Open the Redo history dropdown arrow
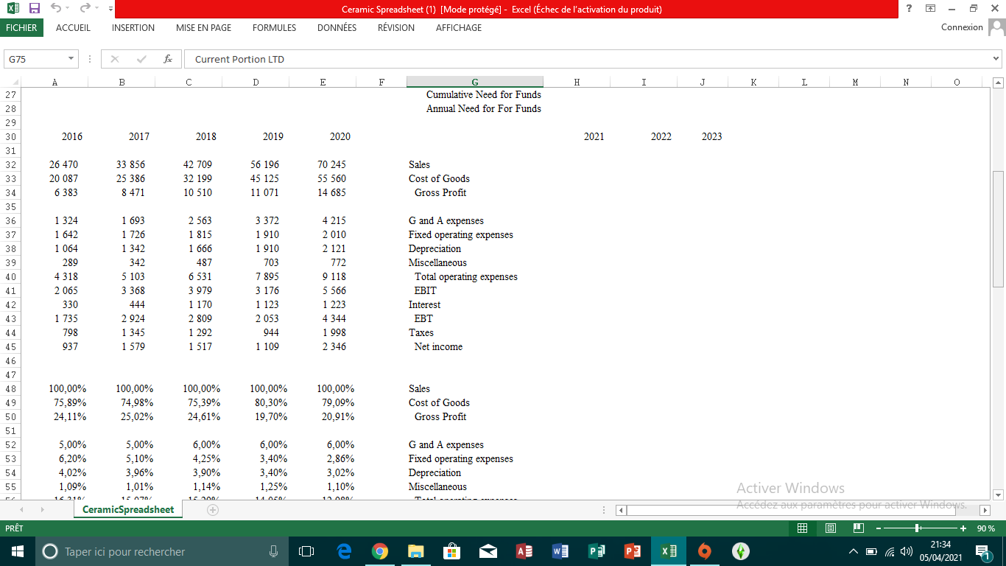The width and height of the screenshot is (1006, 566). point(98,9)
